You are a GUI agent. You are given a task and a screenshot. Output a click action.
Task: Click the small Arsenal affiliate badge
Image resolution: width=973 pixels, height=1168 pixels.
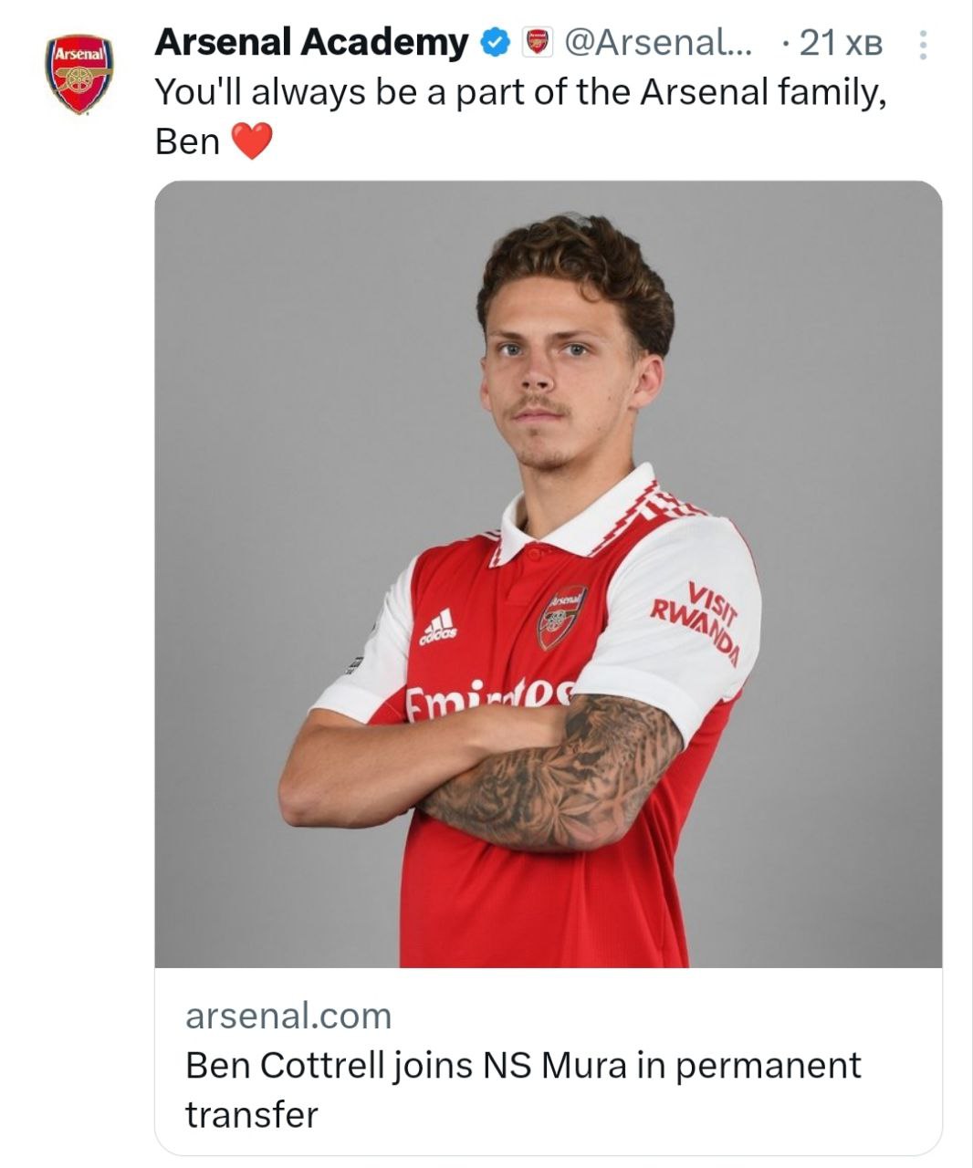point(537,42)
